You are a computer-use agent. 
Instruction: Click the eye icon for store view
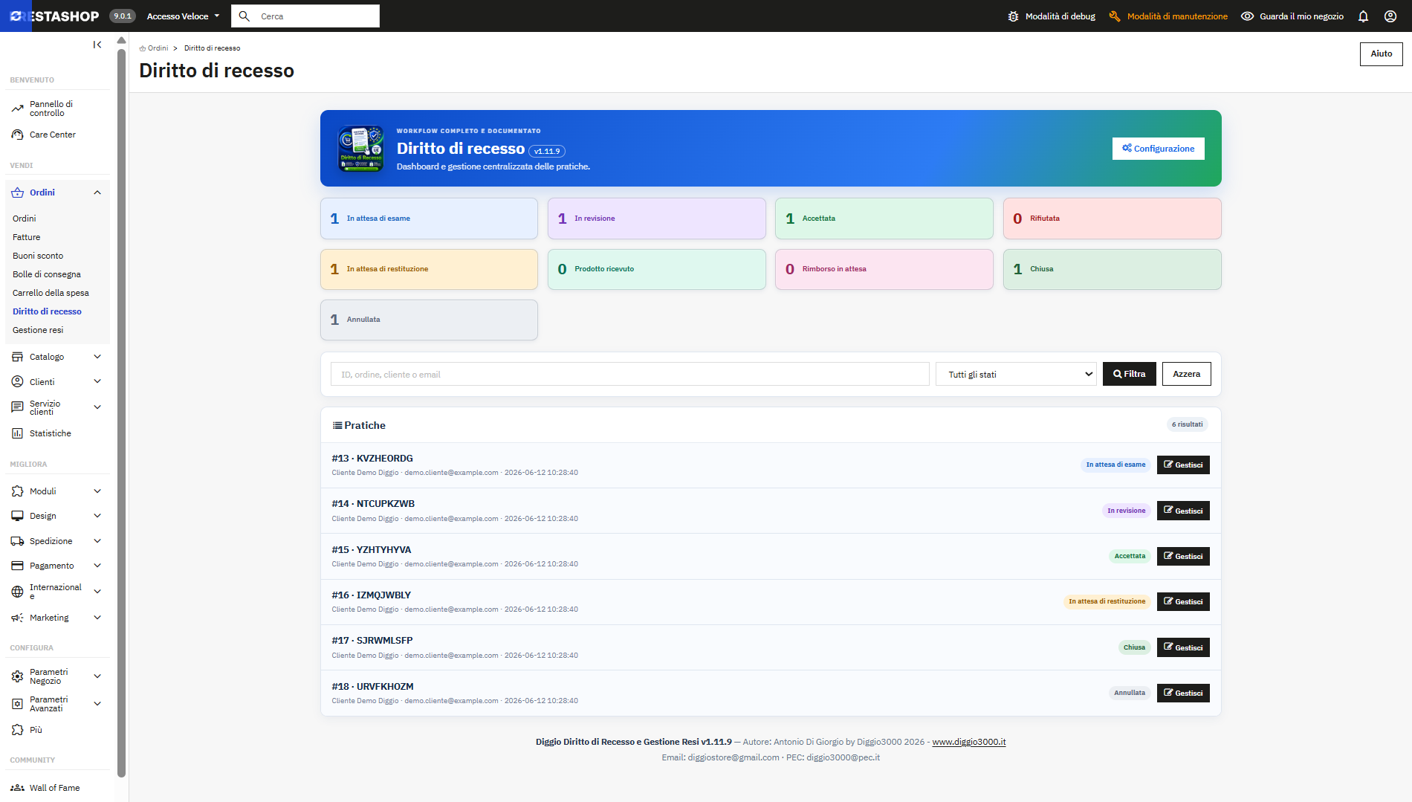tap(1248, 16)
